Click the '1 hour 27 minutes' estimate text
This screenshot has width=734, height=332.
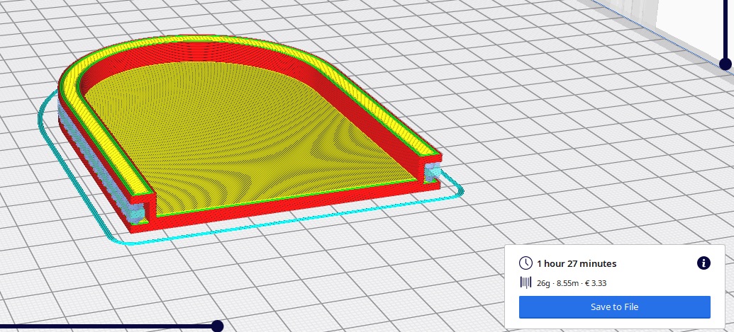click(x=577, y=263)
